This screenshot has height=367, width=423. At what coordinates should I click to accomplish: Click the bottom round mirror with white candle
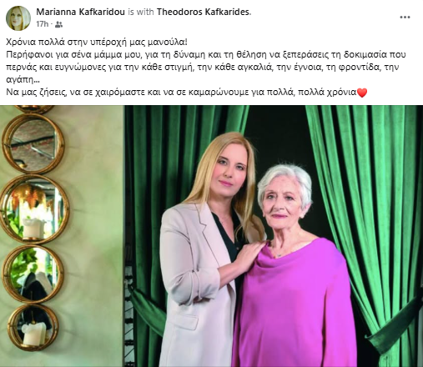(33, 329)
